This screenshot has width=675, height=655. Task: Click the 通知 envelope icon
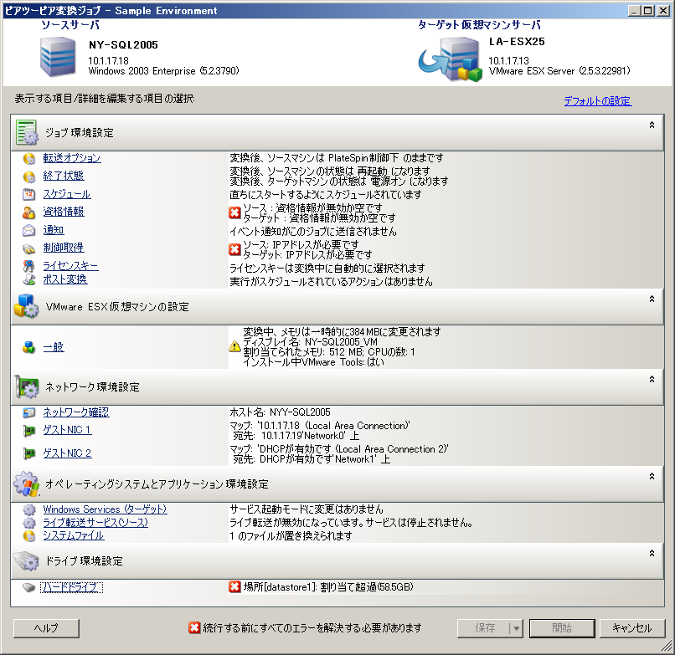[28, 231]
